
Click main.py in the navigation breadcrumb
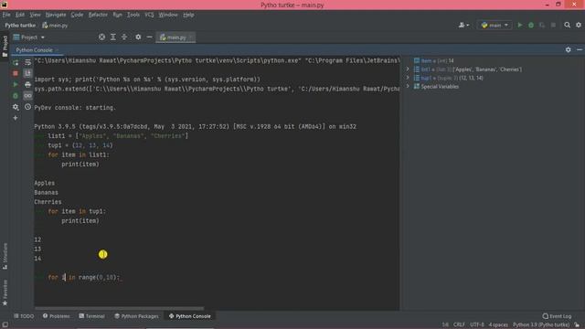(55, 26)
